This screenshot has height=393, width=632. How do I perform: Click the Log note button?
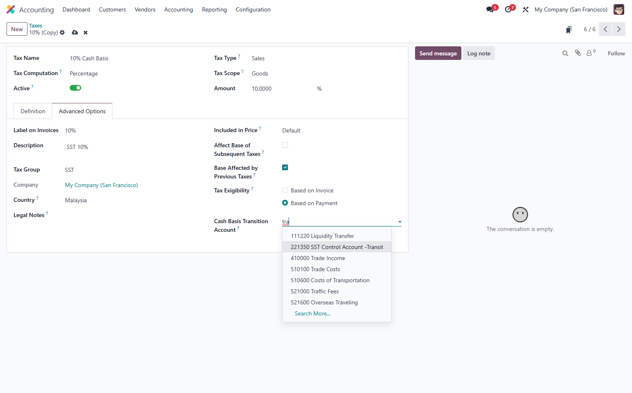pos(479,53)
